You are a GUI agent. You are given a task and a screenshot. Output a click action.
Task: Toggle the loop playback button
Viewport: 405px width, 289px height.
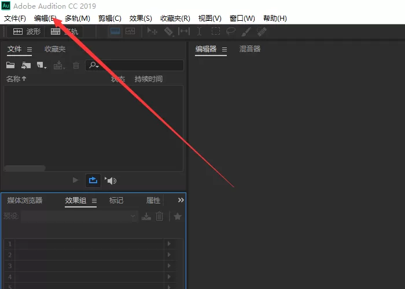click(93, 180)
